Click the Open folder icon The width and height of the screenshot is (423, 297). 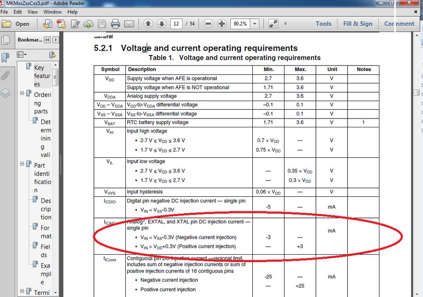(x=6, y=24)
